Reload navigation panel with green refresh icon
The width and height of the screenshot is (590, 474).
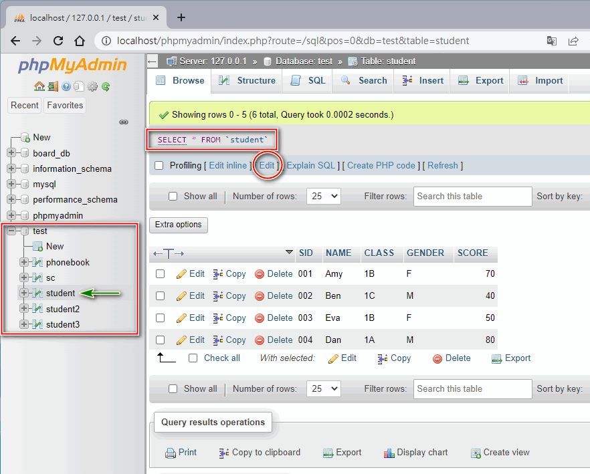click(x=106, y=86)
